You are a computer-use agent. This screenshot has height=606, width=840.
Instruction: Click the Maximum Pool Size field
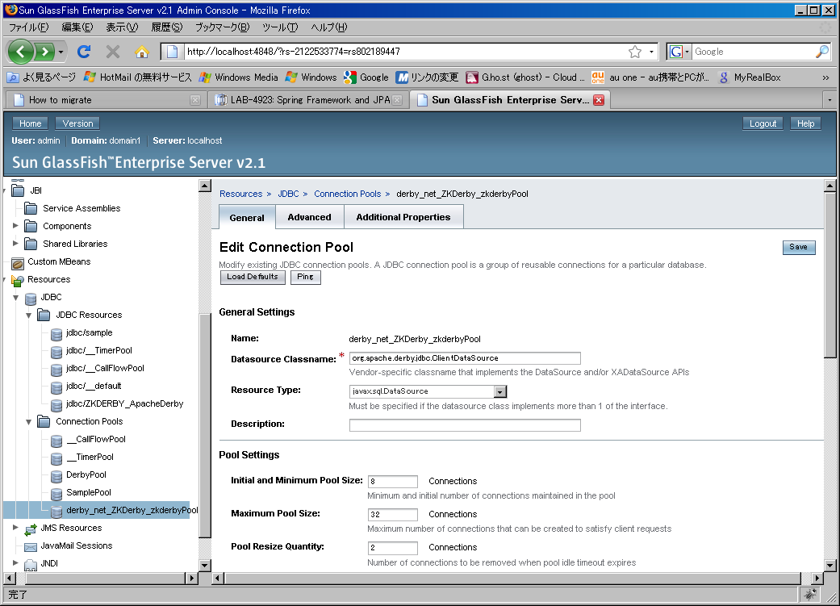pos(393,514)
